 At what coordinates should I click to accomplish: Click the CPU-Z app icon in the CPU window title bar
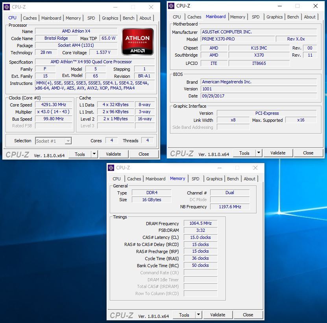7,7
